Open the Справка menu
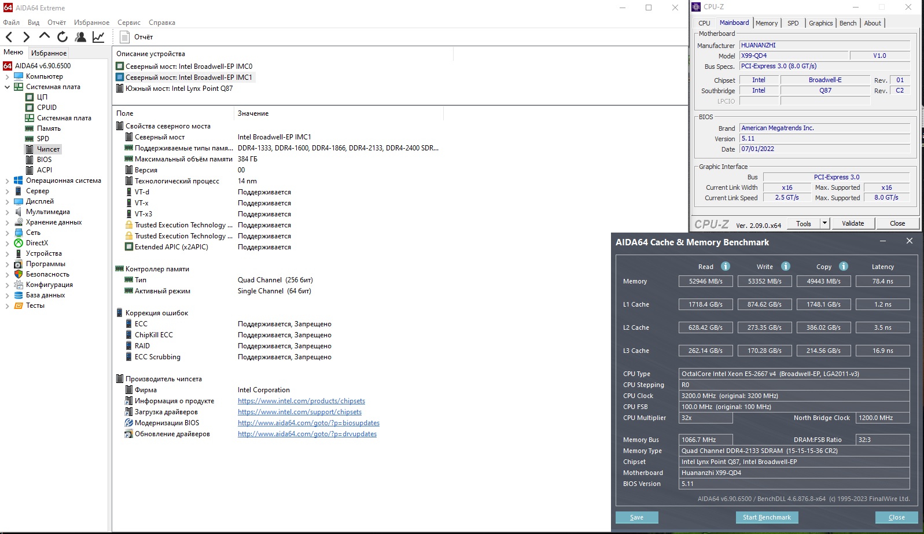This screenshot has width=924, height=534. (162, 23)
